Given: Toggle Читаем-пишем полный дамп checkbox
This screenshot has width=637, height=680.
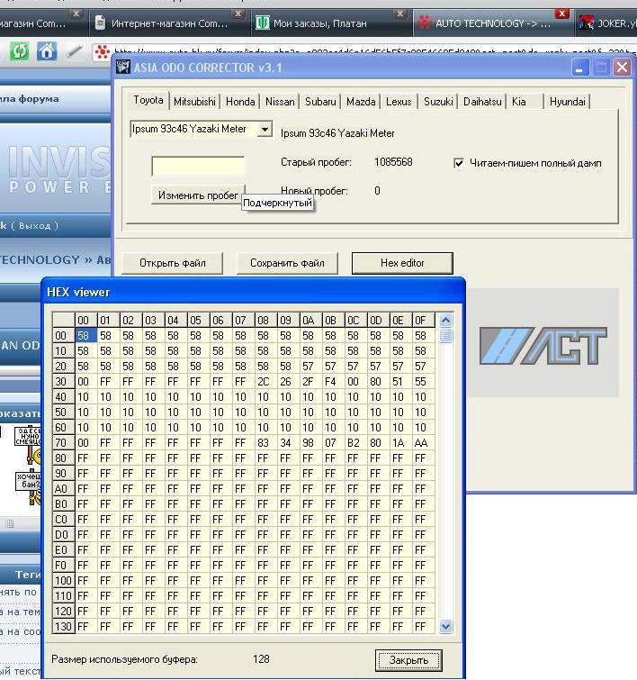Looking at the screenshot, I should [458, 164].
